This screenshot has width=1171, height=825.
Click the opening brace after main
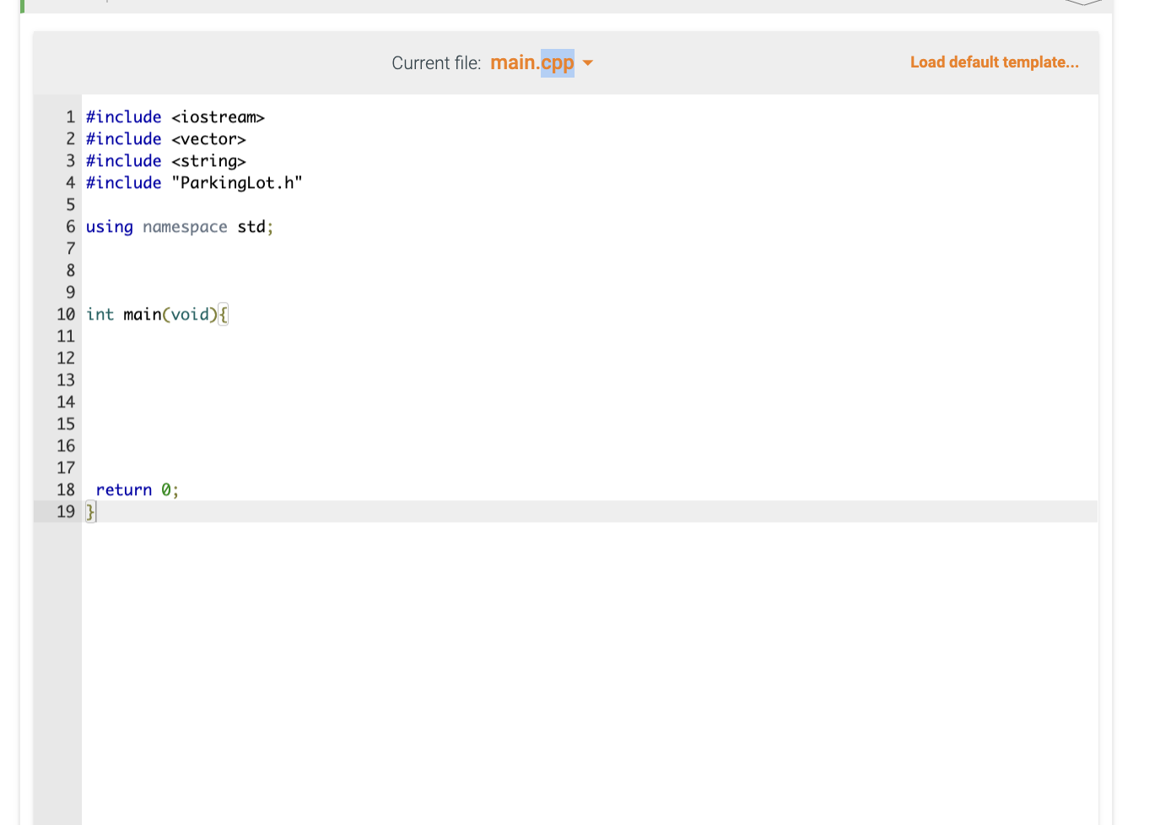[x=223, y=314]
